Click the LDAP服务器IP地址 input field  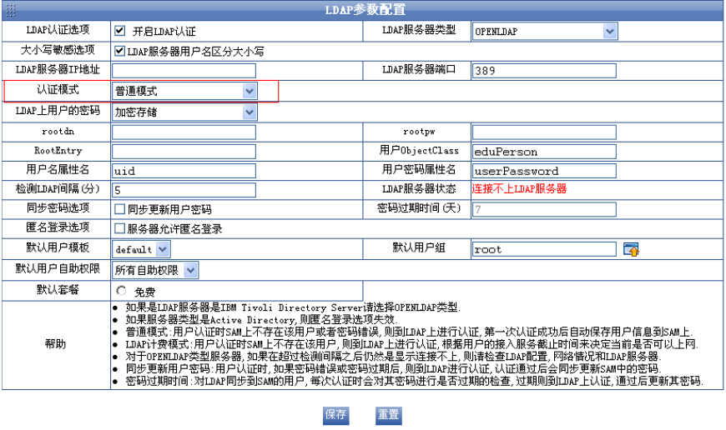pyautogui.click(x=184, y=71)
